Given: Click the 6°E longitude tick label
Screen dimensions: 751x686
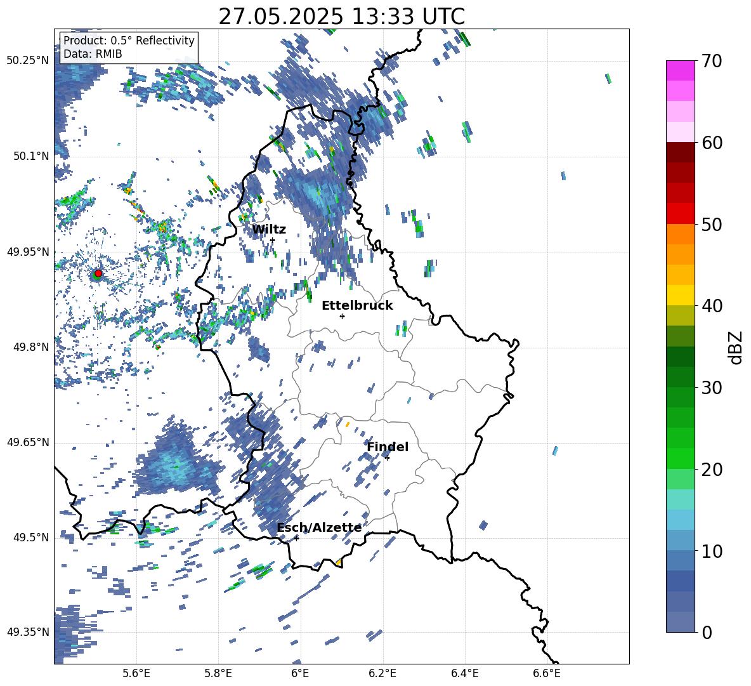Looking at the screenshot, I should (300, 674).
